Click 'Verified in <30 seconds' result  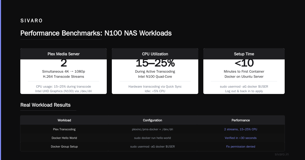coord(241,138)
